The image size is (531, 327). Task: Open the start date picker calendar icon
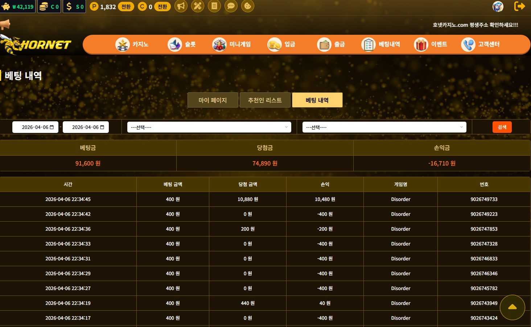click(x=52, y=127)
